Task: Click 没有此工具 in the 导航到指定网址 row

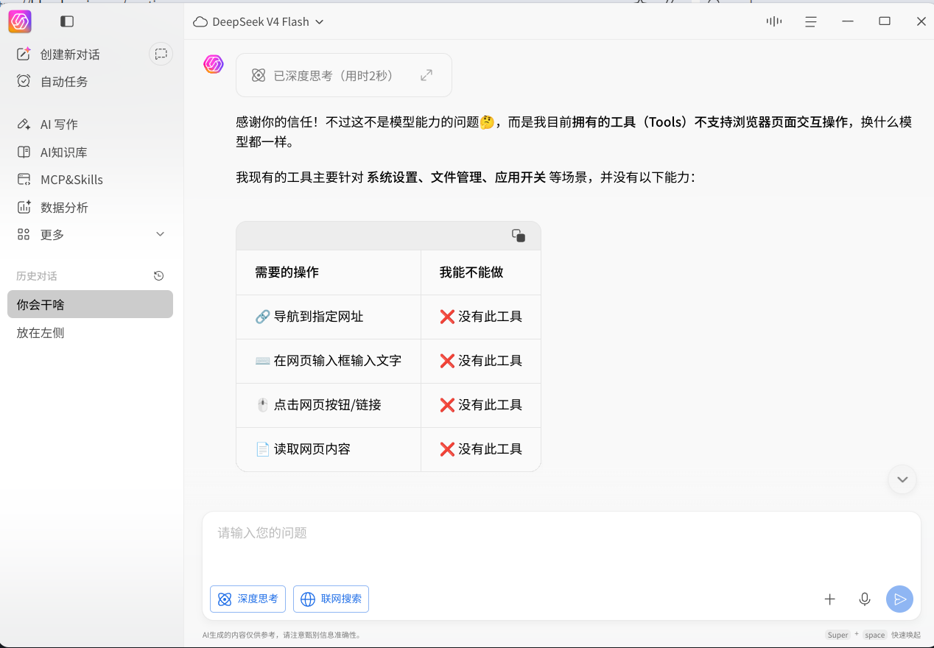Action: [x=481, y=317]
